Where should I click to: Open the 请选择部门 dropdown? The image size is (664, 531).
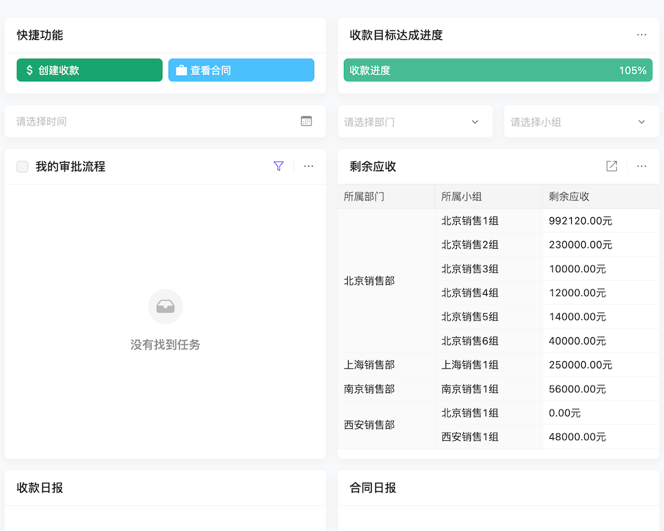(415, 121)
